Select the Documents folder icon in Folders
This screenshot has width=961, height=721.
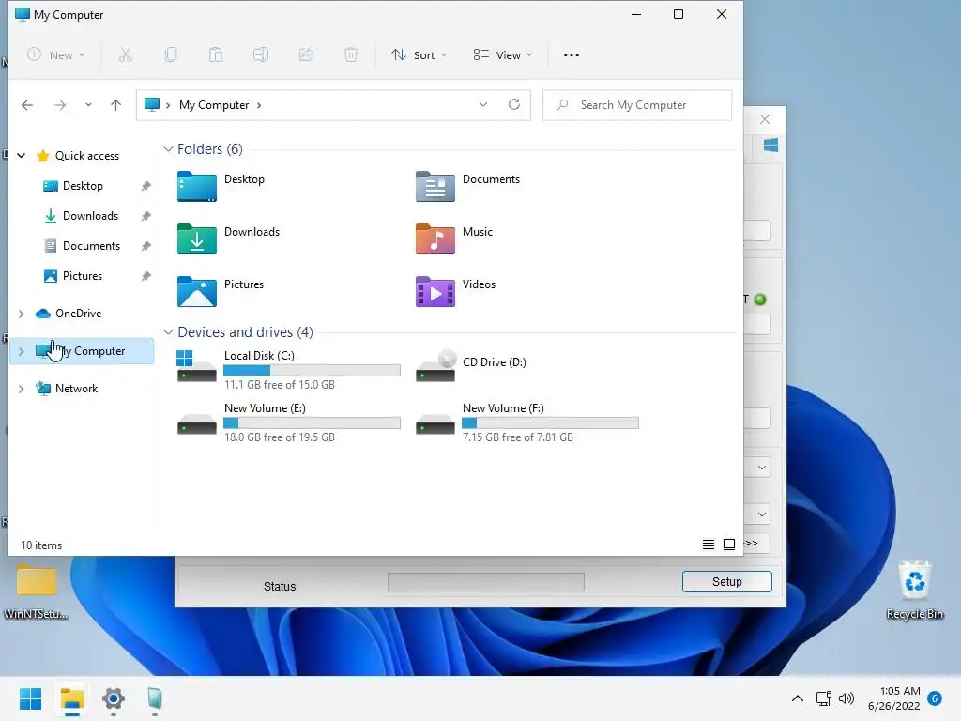point(435,187)
